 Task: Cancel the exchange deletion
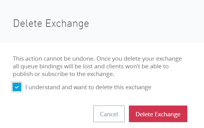109,114
